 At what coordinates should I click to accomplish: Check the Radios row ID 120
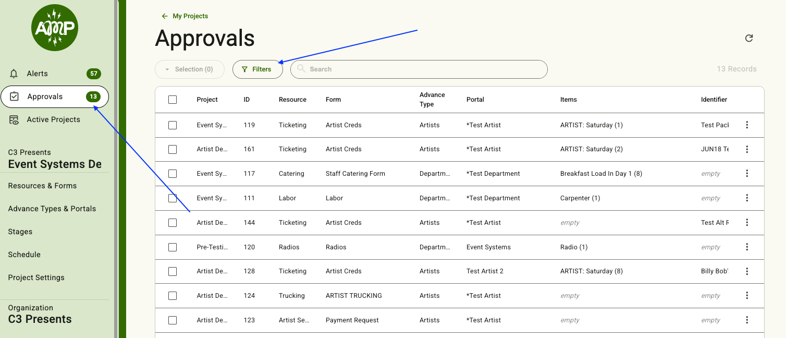173,247
